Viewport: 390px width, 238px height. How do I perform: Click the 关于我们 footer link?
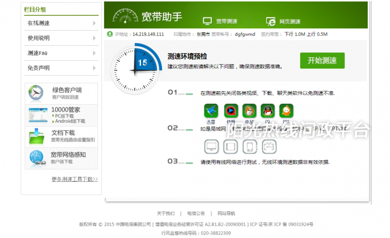coord(165,213)
